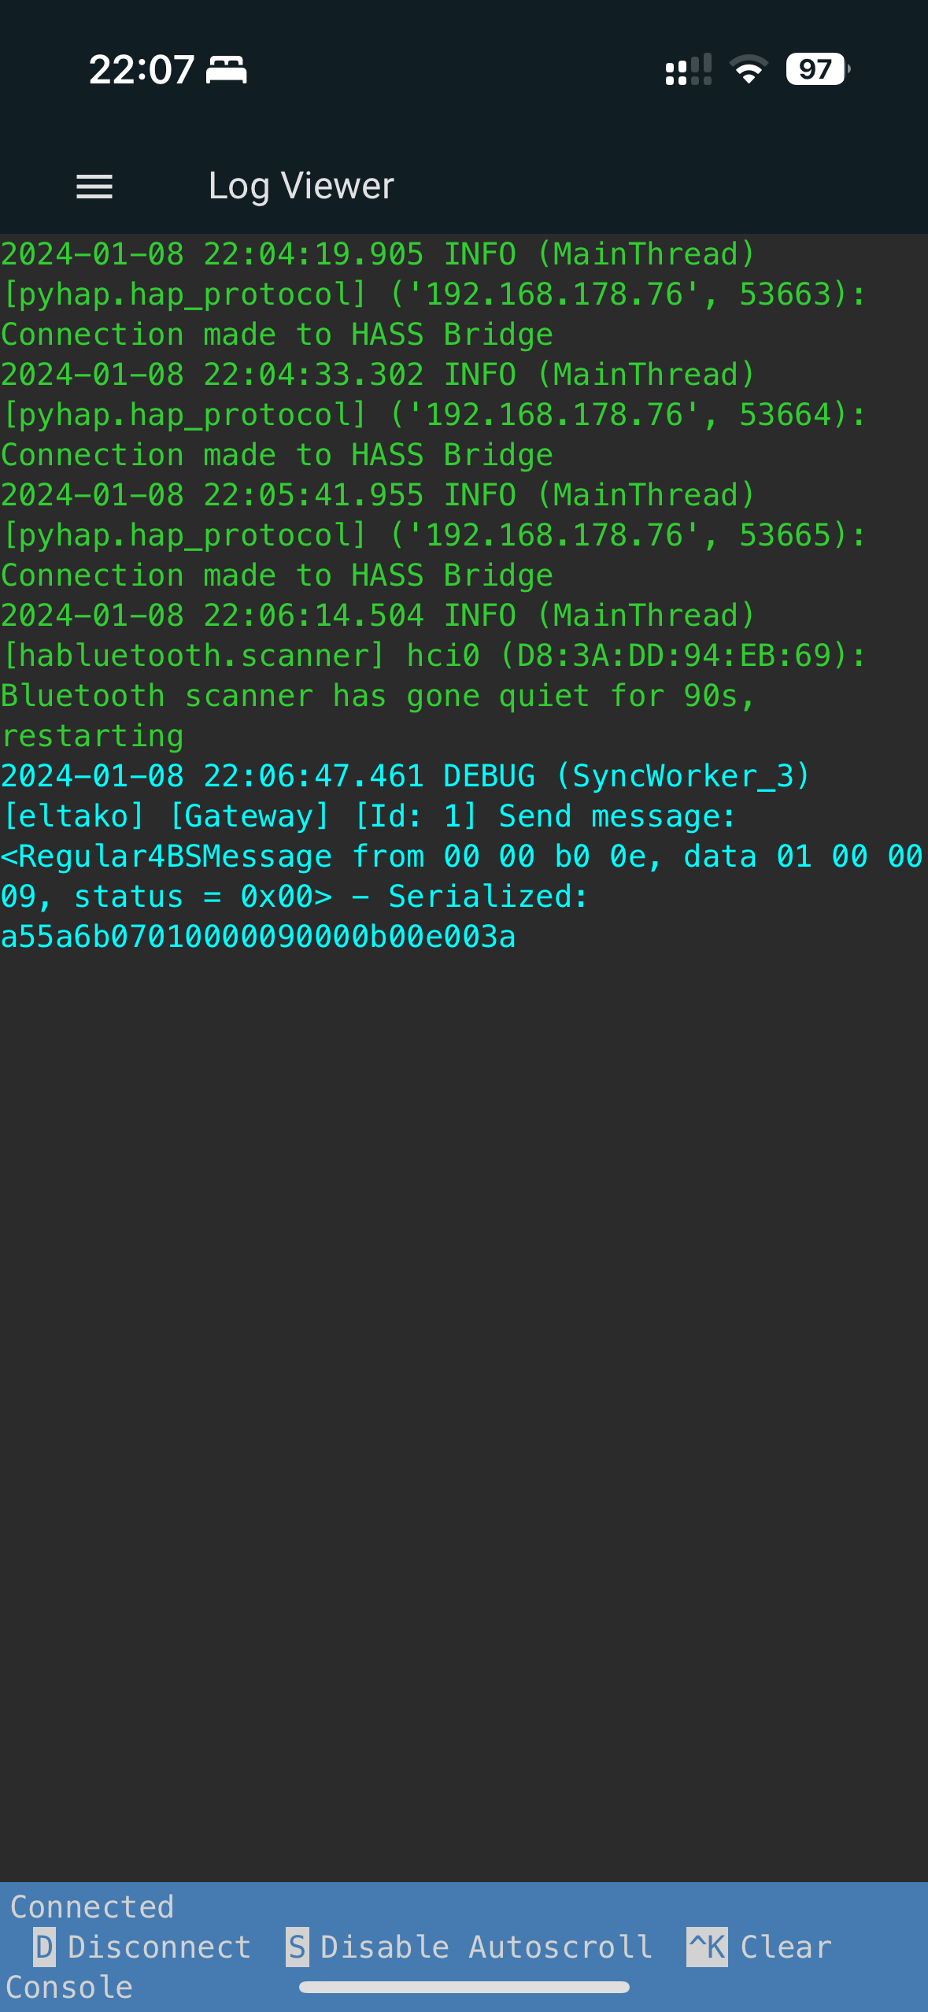Select the 22:05:41.955 pyhap log entry
The image size is (928, 2012).
[x=433, y=535]
